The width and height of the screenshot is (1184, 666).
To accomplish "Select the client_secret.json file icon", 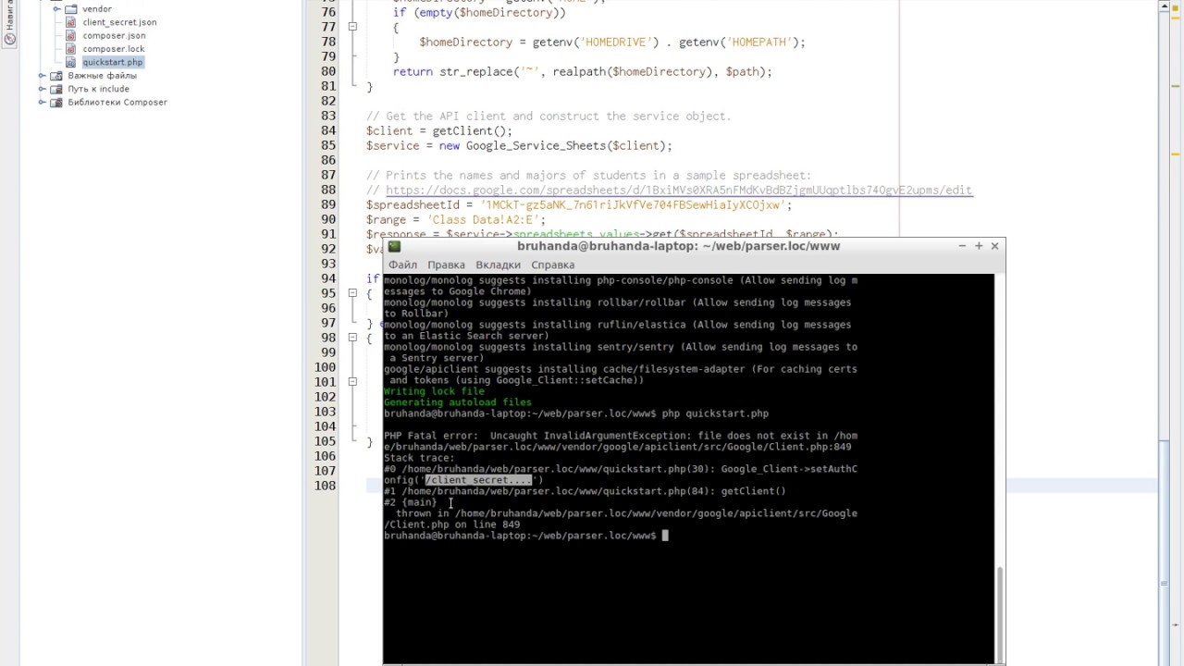I will (72, 22).
